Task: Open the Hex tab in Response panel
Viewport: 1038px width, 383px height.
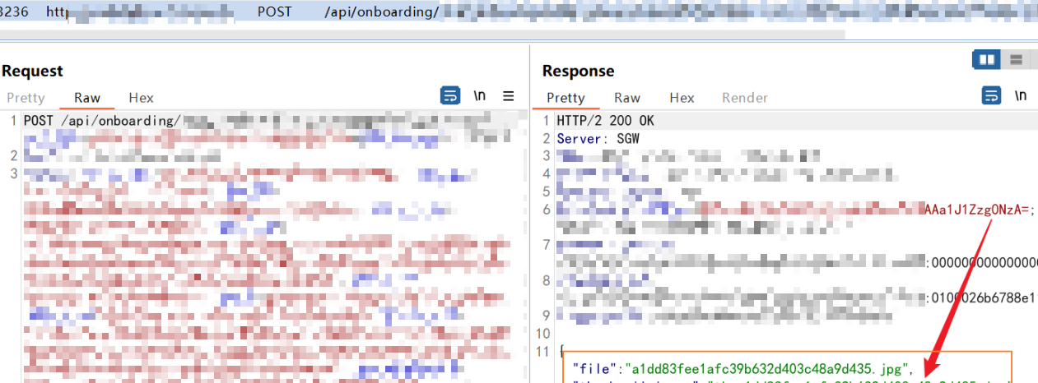Action: click(x=682, y=98)
